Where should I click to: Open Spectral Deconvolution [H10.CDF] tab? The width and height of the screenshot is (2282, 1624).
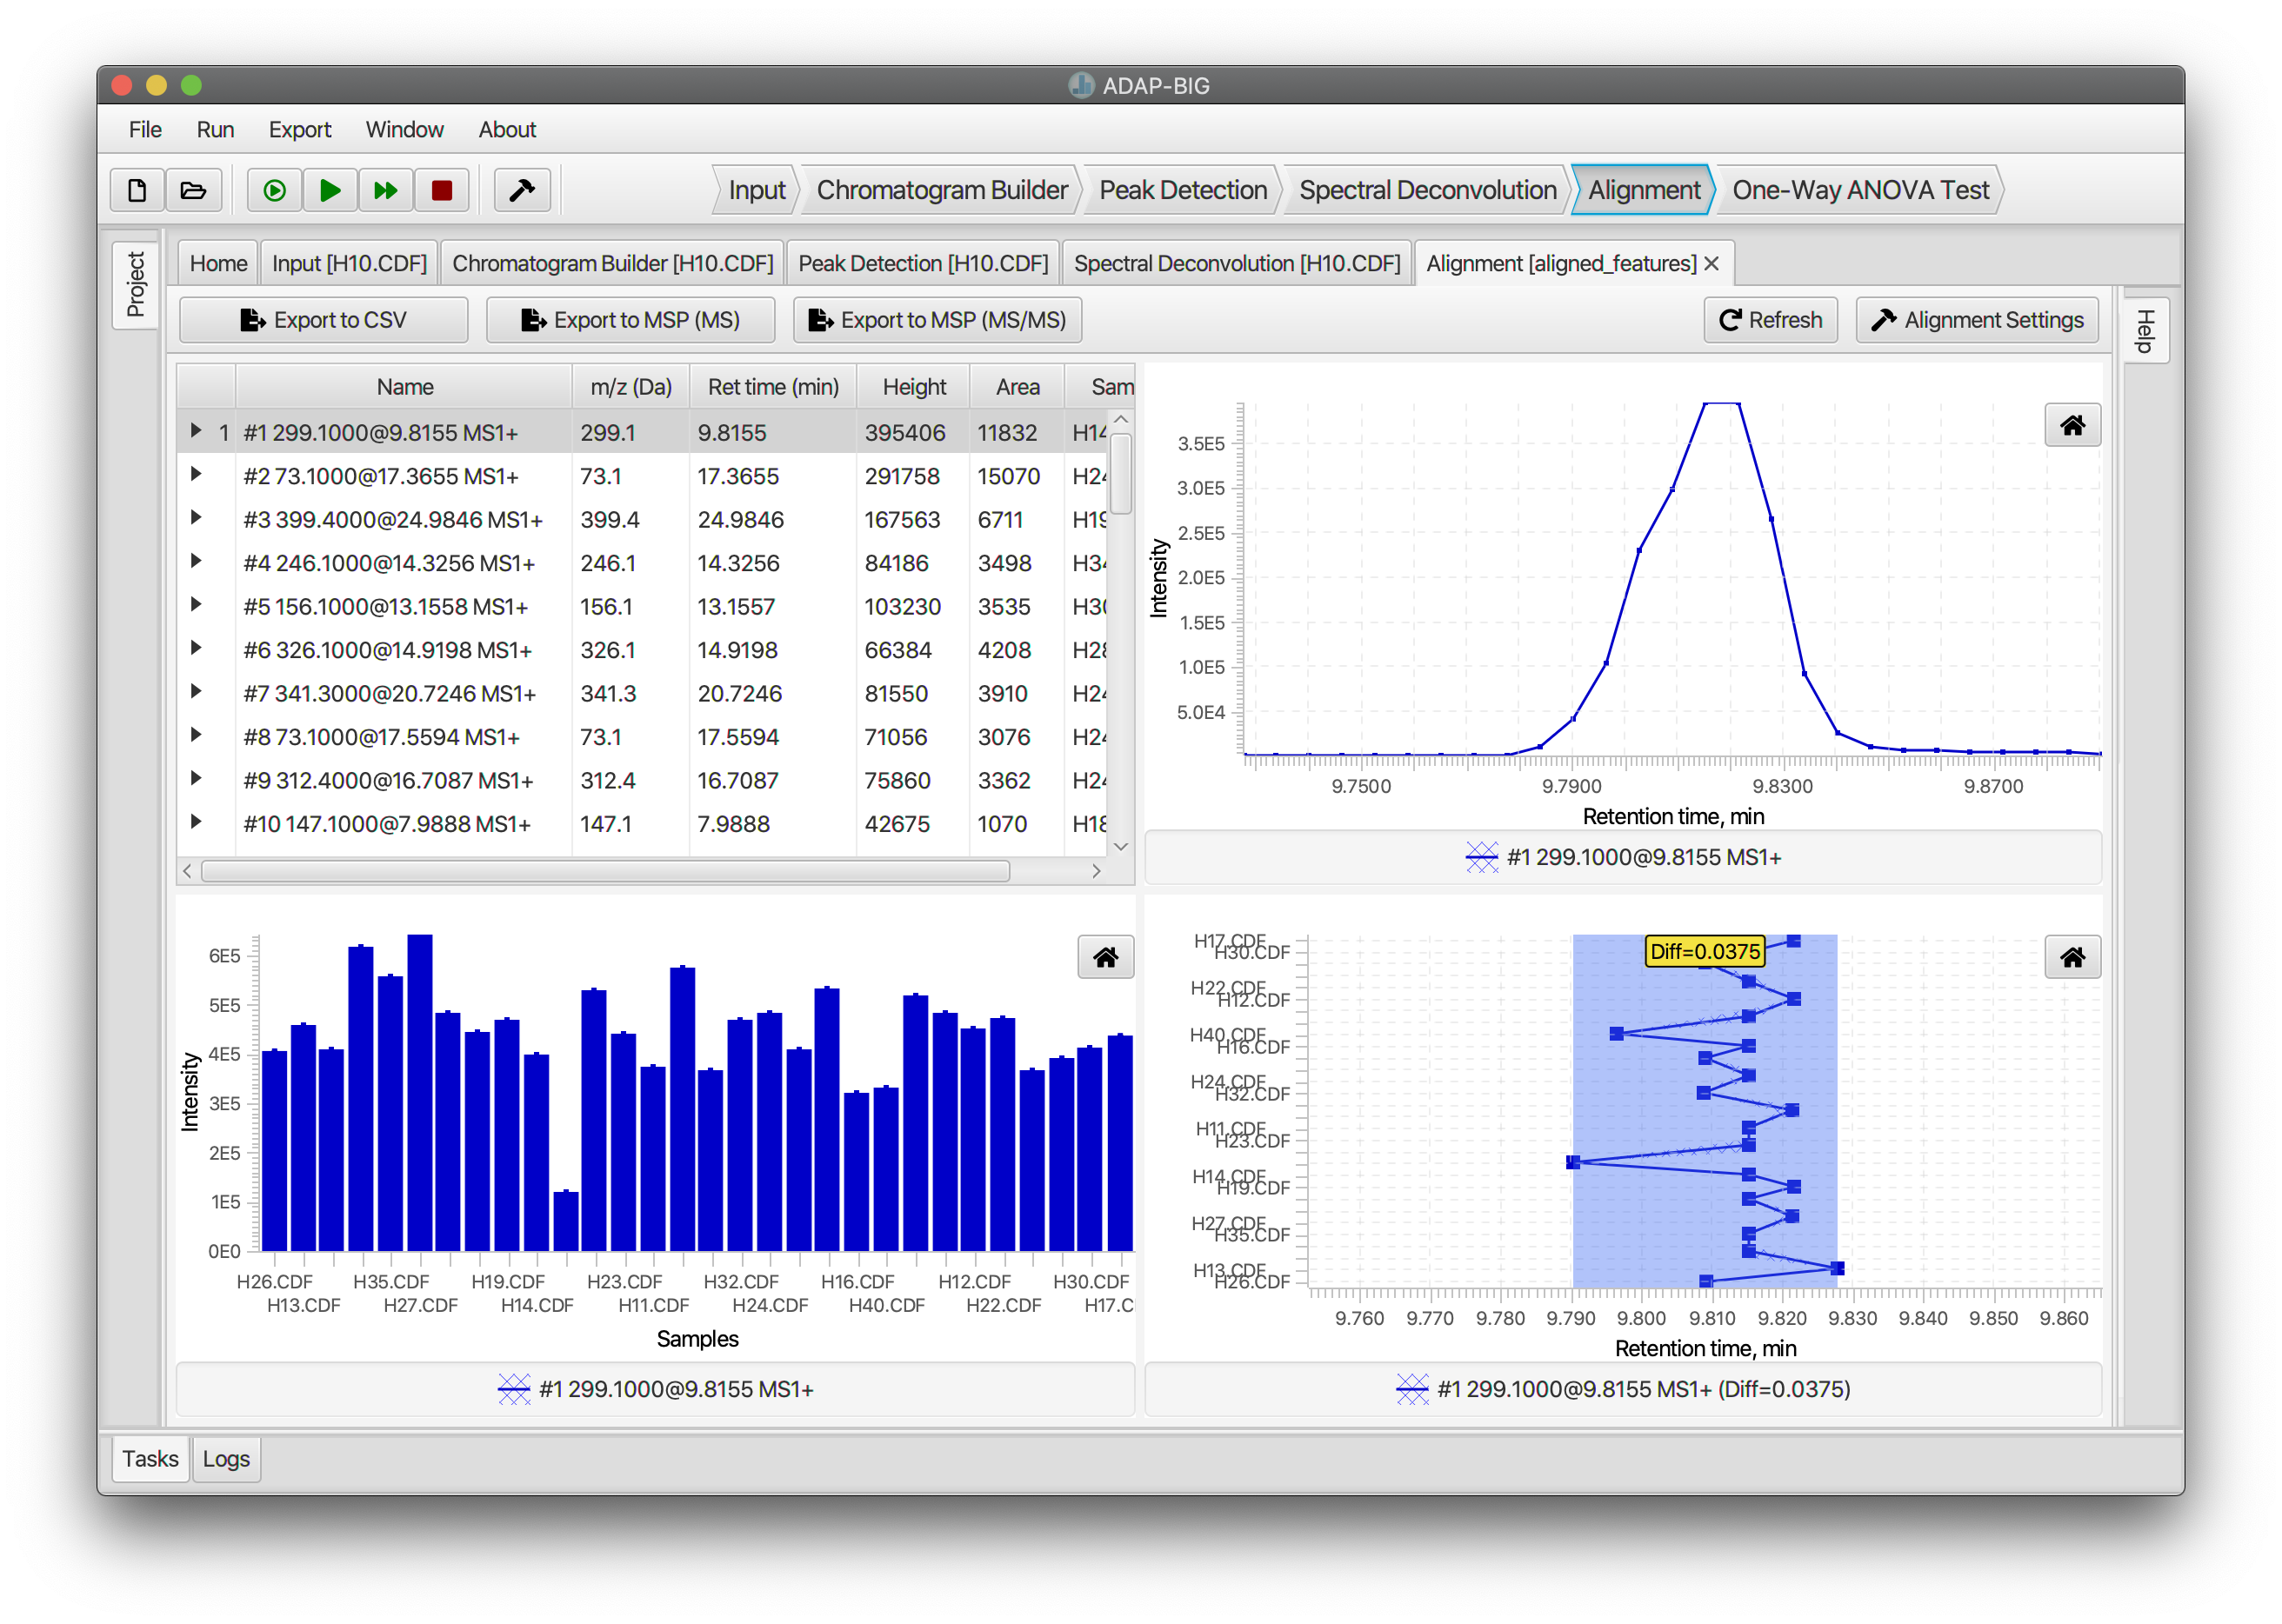[x=1237, y=263]
